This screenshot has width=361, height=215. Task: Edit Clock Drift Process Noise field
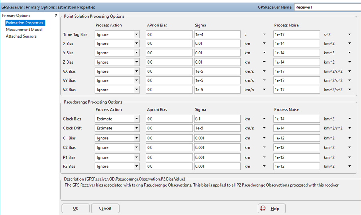[296, 128]
